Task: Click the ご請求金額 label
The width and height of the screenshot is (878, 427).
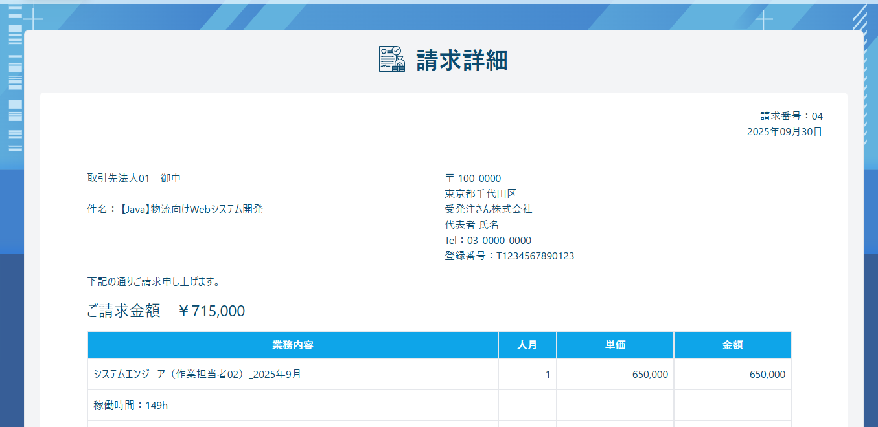Action: click(123, 311)
